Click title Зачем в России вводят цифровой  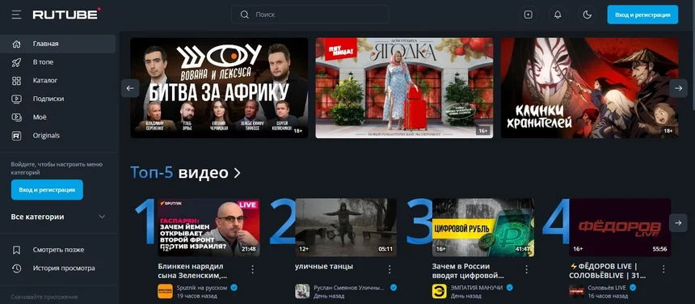[x=468, y=271]
